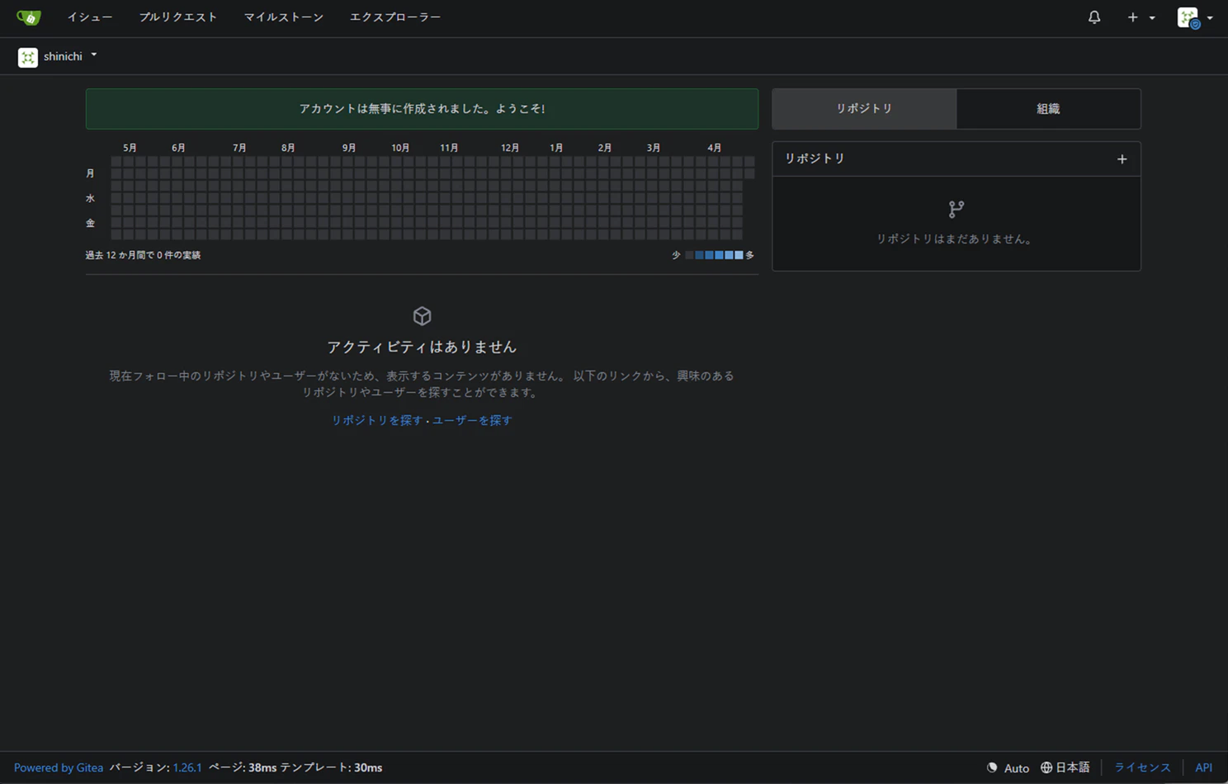Image resolution: width=1228 pixels, height=784 pixels.
Task: Open エクスプローラー in the top navigation
Action: 395,17
